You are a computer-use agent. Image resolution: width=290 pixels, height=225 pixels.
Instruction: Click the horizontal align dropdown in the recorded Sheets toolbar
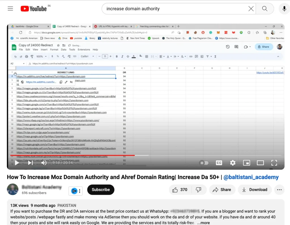(161, 56)
